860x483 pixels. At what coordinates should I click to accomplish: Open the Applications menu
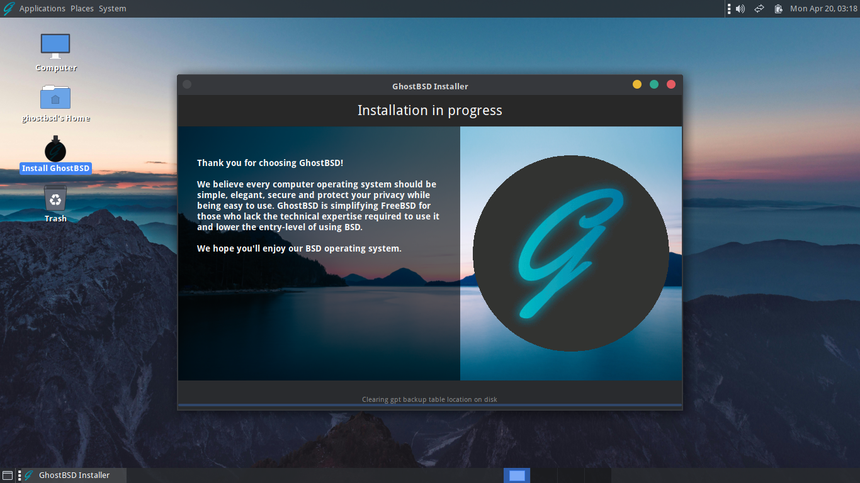42,8
